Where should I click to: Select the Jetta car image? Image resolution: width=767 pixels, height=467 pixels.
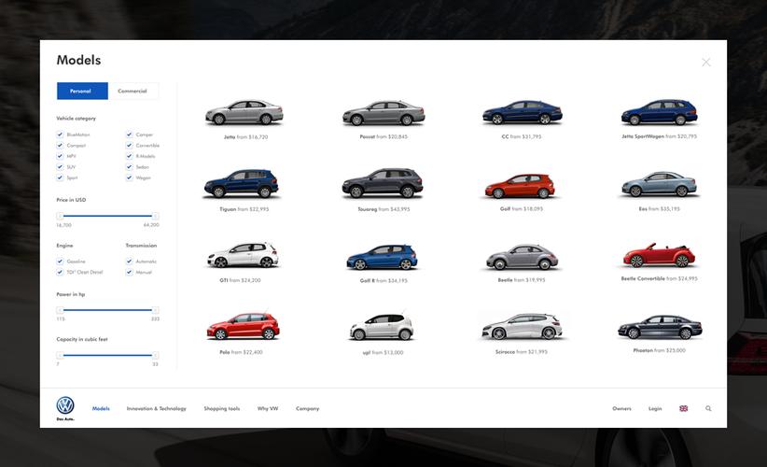(x=244, y=113)
